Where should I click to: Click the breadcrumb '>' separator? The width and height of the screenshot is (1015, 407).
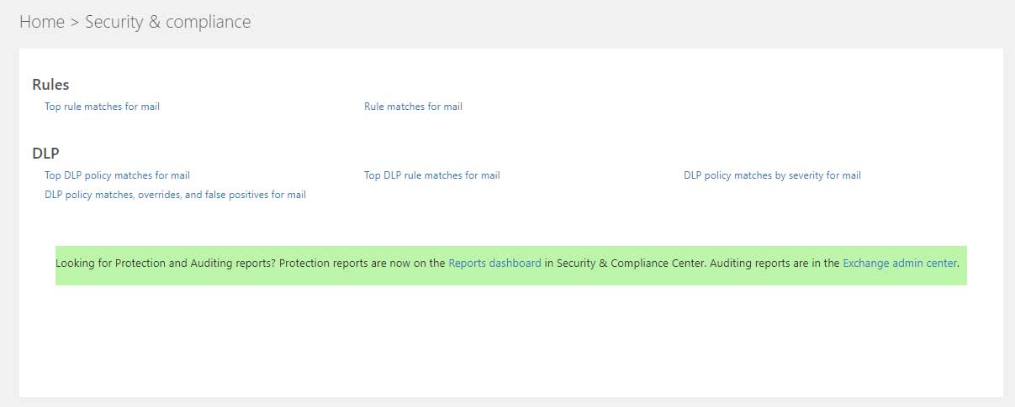[75, 23]
